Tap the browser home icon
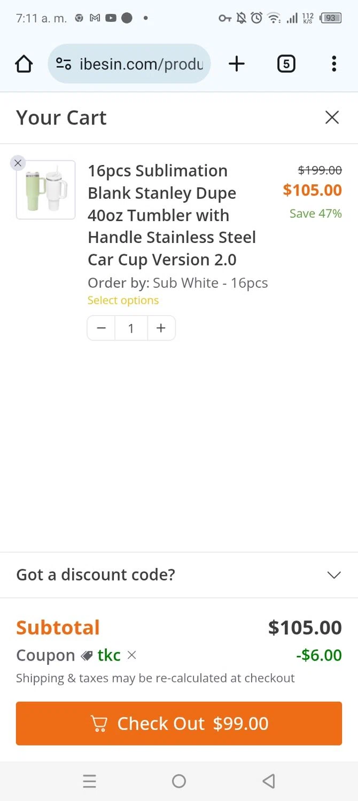The image size is (358, 801). (x=24, y=64)
